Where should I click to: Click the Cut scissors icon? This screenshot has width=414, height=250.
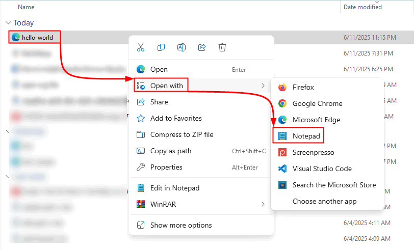click(x=141, y=47)
